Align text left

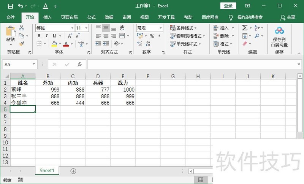98,36
